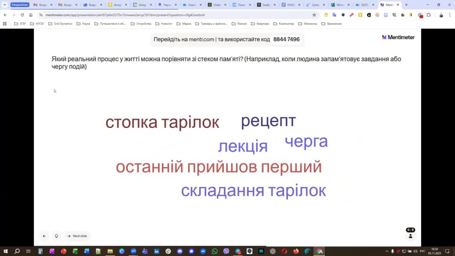Click the Next slide button
The height and width of the screenshot is (256, 455).
point(77,236)
